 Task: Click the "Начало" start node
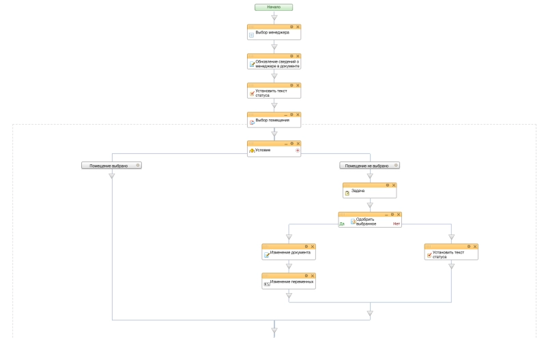(x=274, y=7)
